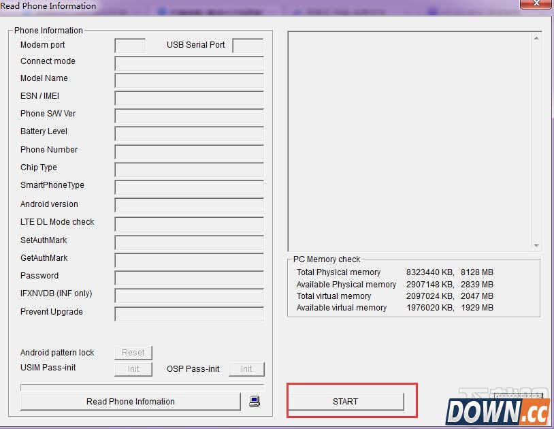Click the progress bar above Read Phone Information
The width and height of the screenshot is (554, 429).
pyautogui.click(x=142, y=387)
